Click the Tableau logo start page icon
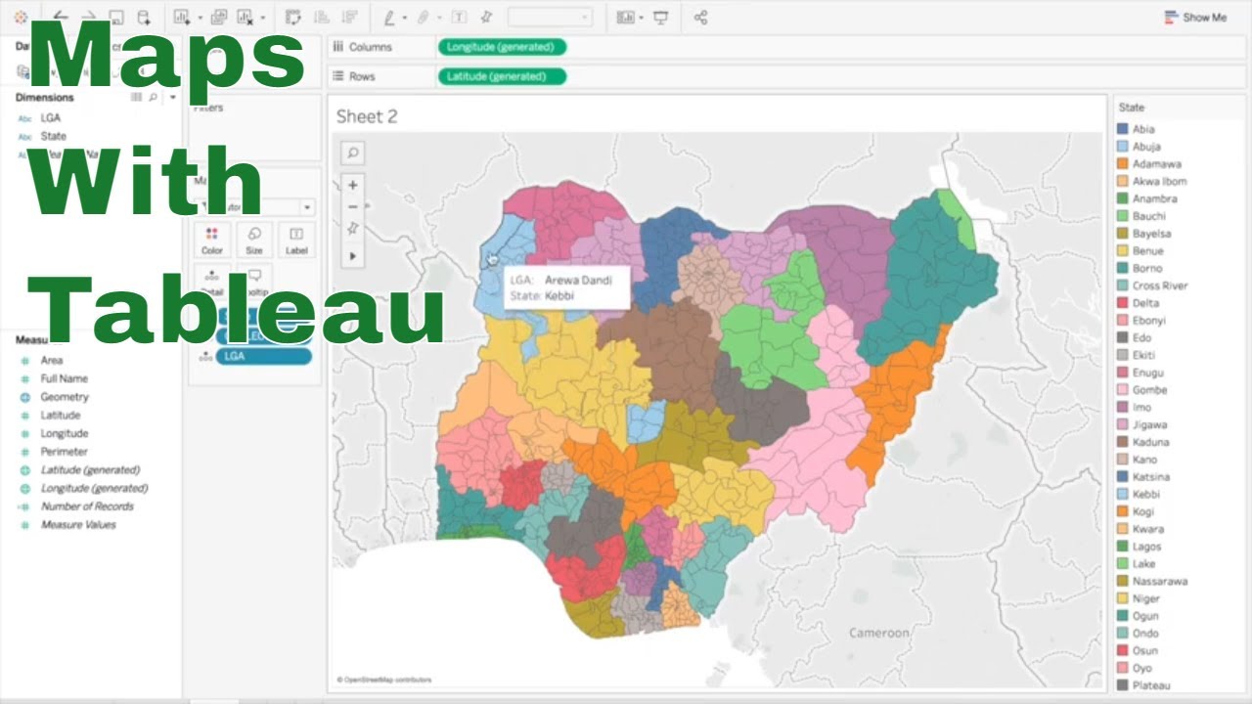Image resolution: width=1252 pixels, height=704 pixels. (21, 18)
